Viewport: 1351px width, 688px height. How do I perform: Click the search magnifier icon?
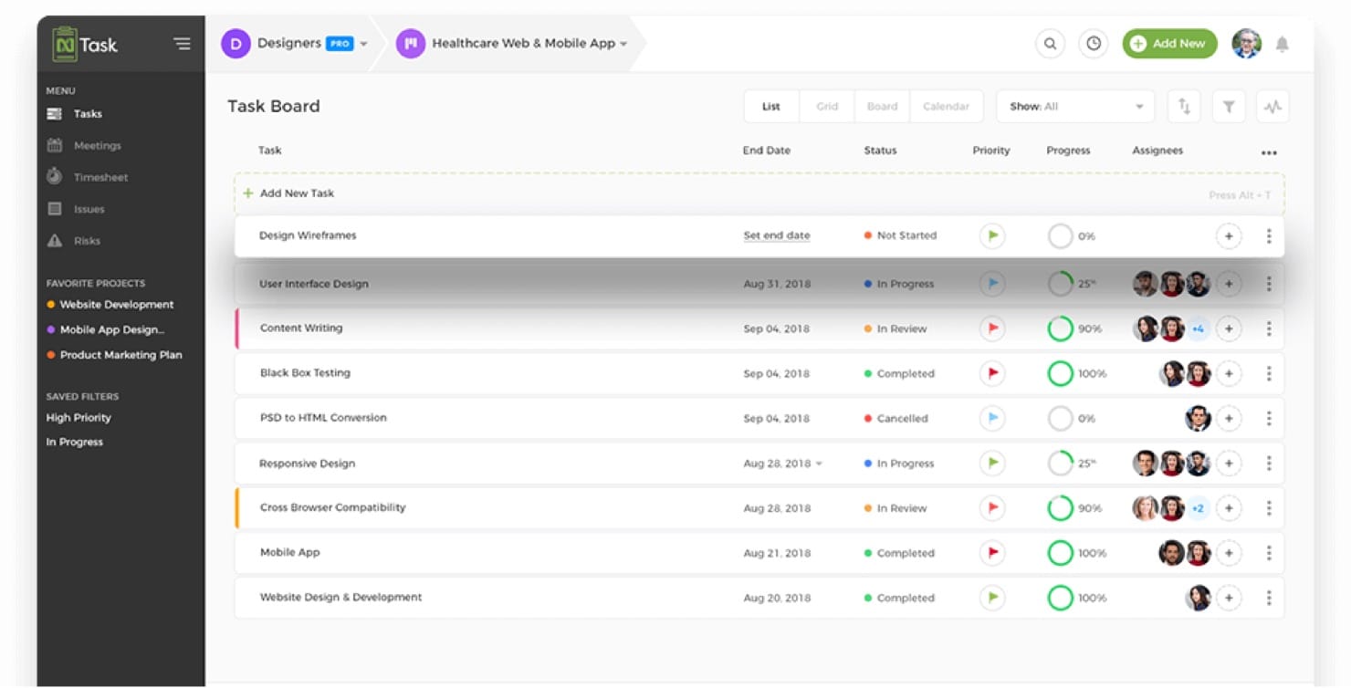(1050, 44)
